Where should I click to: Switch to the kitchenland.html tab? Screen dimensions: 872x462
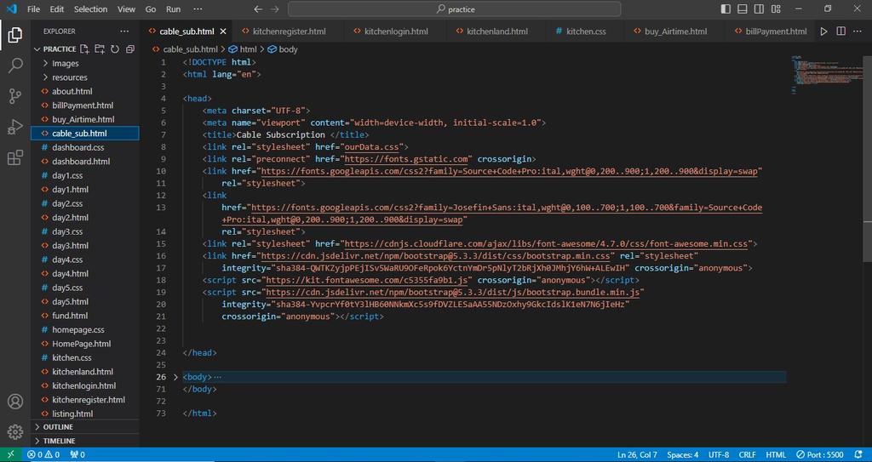pos(496,31)
